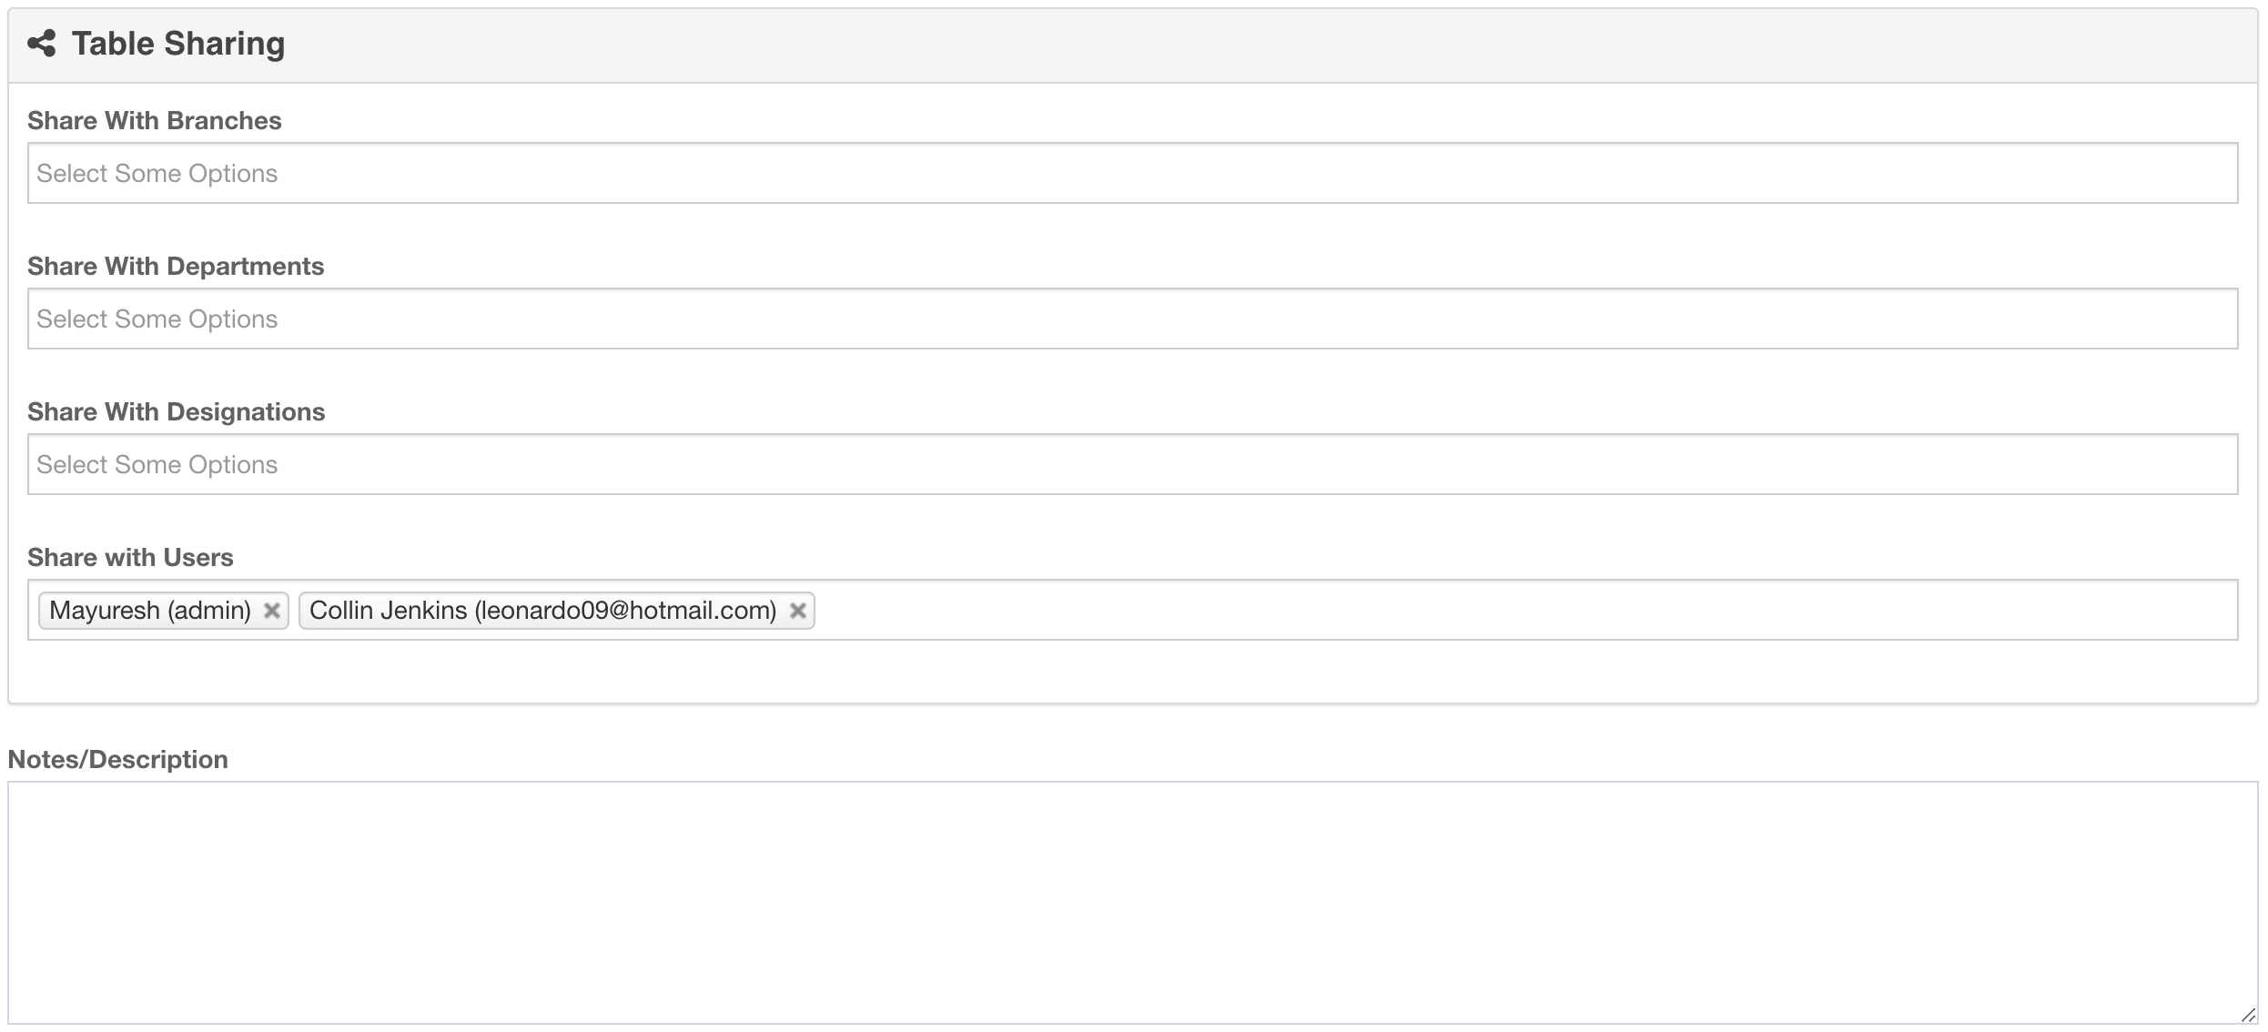The image size is (2268, 1032).
Task: Click blank panel space below the users field
Action: coord(1132,671)
